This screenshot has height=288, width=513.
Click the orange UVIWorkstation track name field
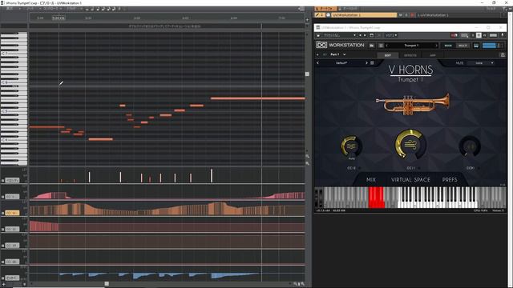[x=364, y=15]
